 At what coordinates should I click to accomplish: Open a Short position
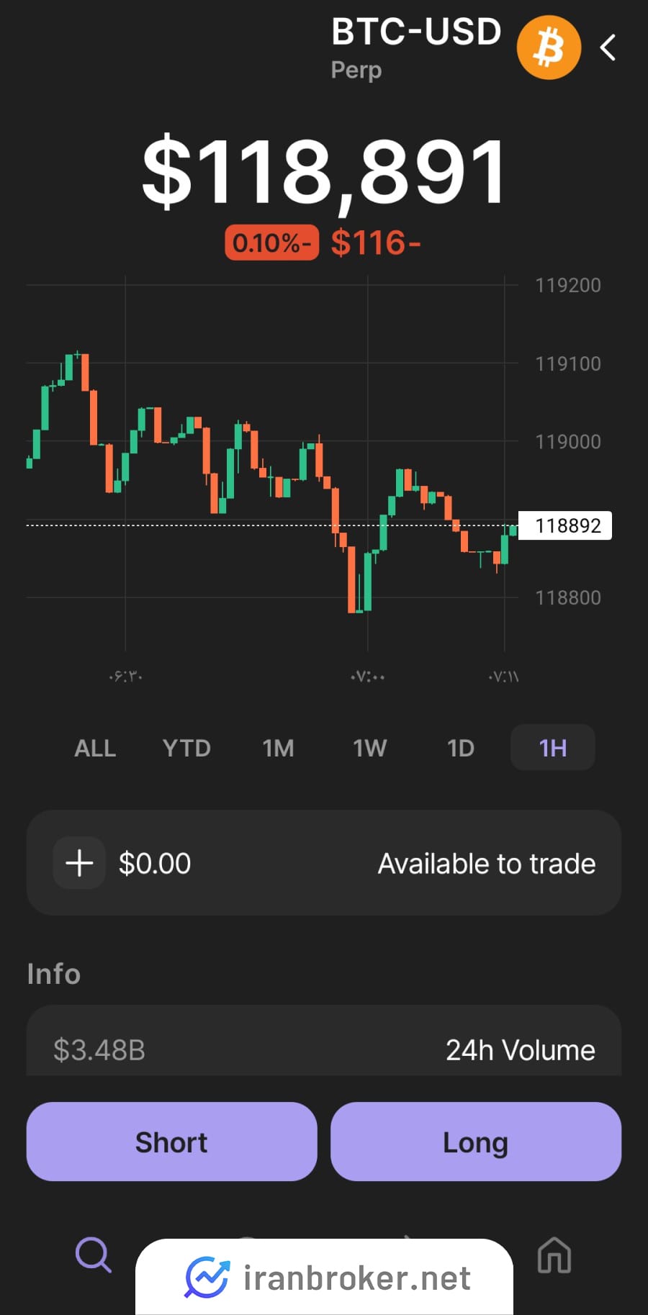click(171, 1142)
